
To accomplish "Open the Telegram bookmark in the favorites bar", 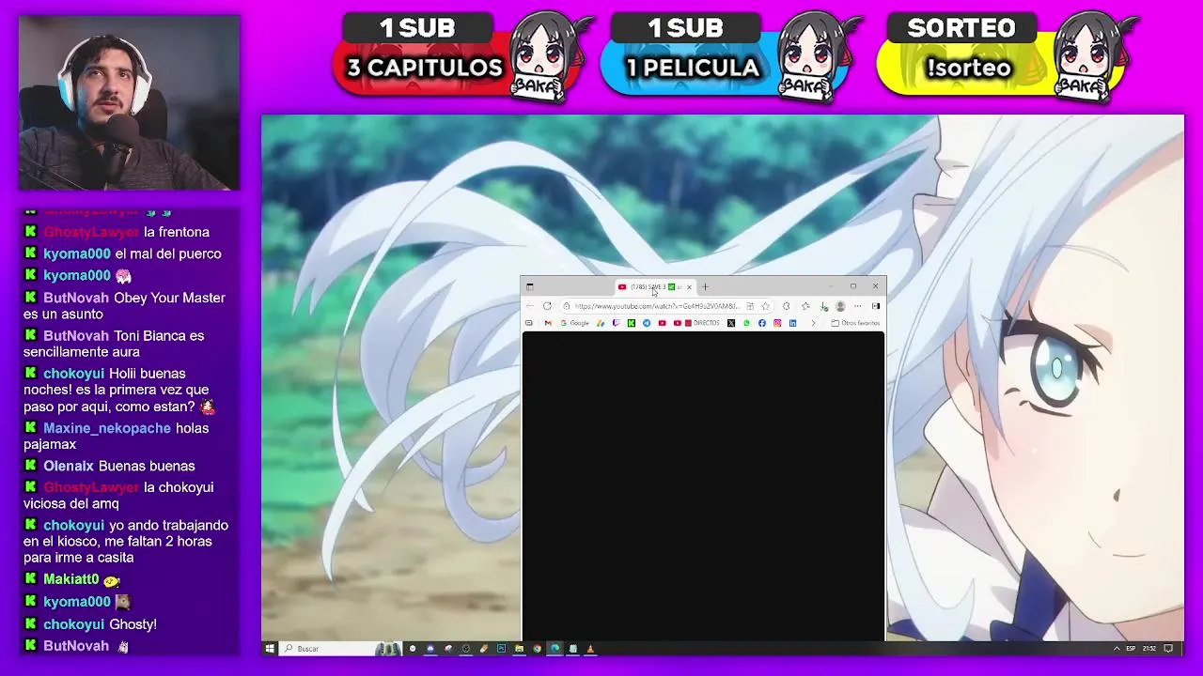I will [647, 323].
